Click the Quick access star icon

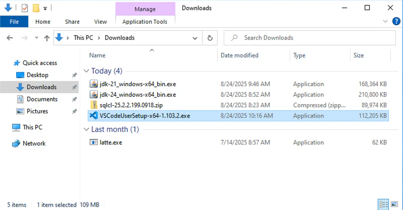(x=17, y=63)
